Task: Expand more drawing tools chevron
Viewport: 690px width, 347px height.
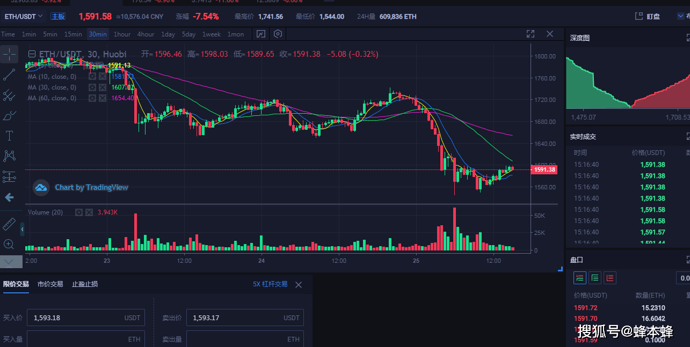Action: [x=9, y=262]
